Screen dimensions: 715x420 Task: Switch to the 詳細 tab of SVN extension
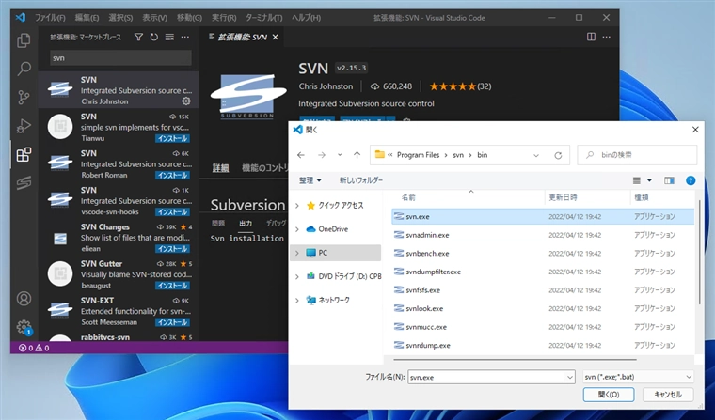220,168
